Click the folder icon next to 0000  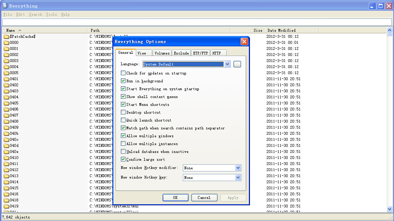click(x=6, y=43)
